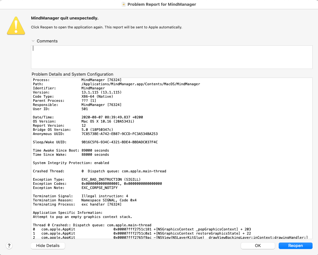318x255 pixels.
Task: Click 'Application Specific Information:' heading
Action: click(x=68, y=213)
